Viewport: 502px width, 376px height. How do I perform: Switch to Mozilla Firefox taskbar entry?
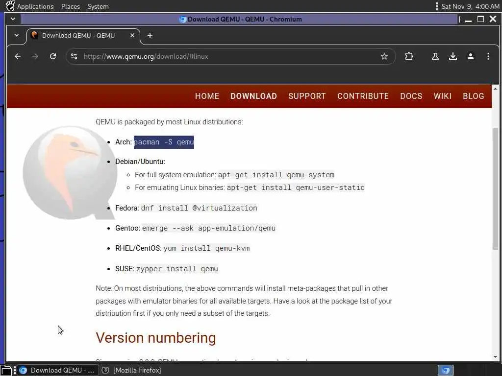point(131,370)
